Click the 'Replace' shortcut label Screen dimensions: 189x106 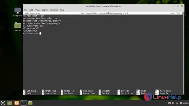(x=69, y=93)
